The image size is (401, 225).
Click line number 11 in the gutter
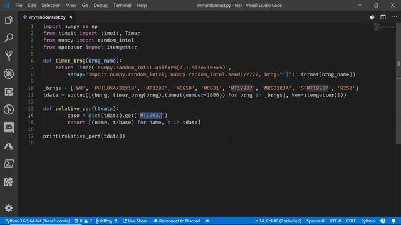(x=31, y=95)
